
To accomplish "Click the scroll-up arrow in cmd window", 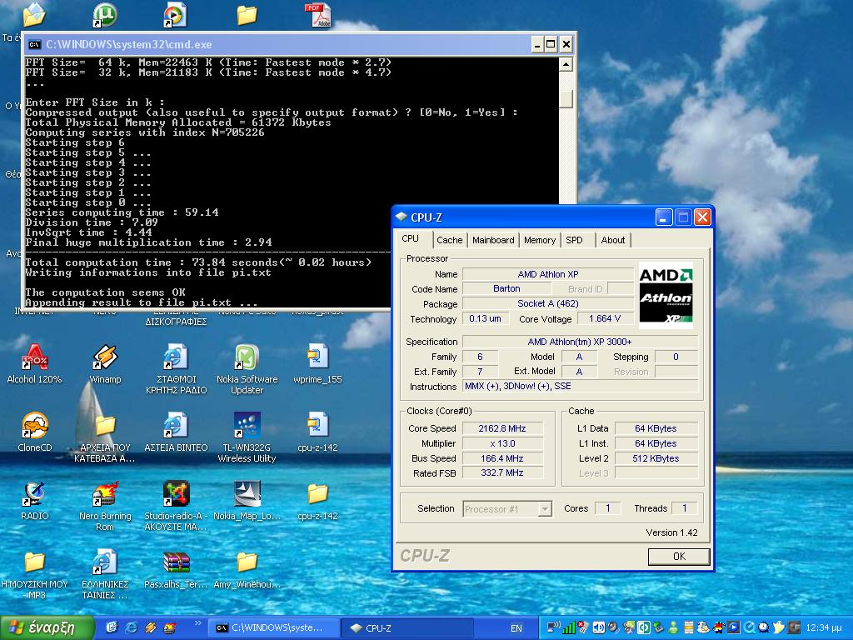I will tap(566, 65).
